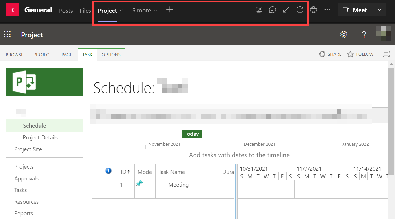This screenshot has width=395, height=219.
Task: Click the focus on content icon
Action: (386, 54)
